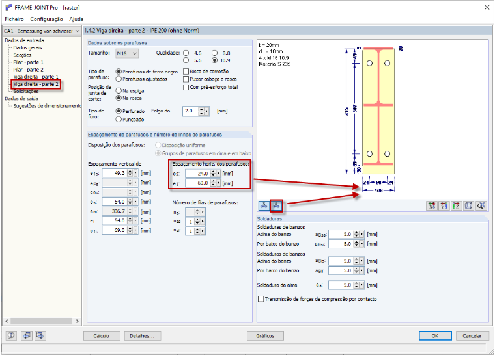Select Dados gerais tree item
Viewport: 495px width, 355px height.
(x=27, y=47)
